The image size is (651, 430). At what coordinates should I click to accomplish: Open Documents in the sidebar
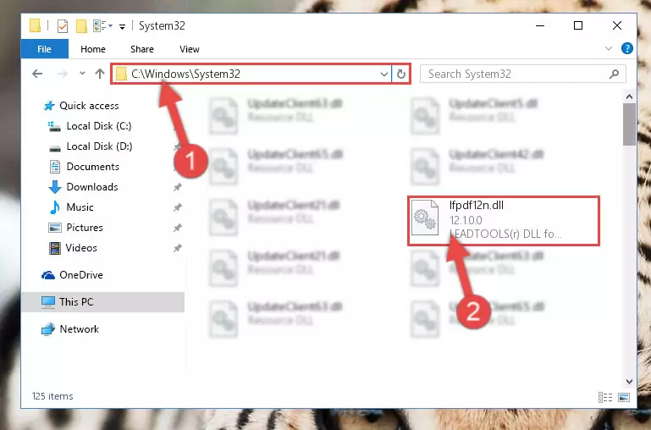pyautogui.click(x=85, y=167)
